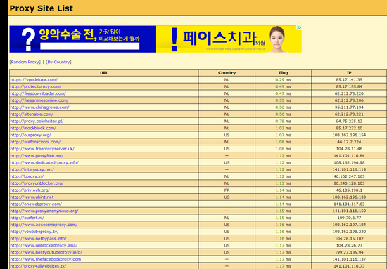The width and height of the screenshot is (387, 269).
Task: Click the 0.45 ms ping value
Action: pyautogui.click(x=283, y=86)
